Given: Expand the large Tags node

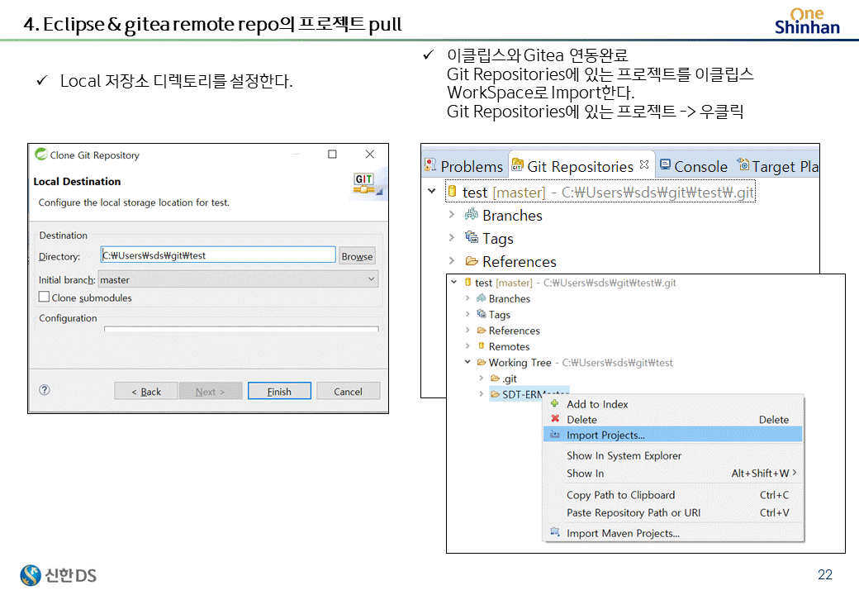Looking at the screenshot, I should 452,237.
